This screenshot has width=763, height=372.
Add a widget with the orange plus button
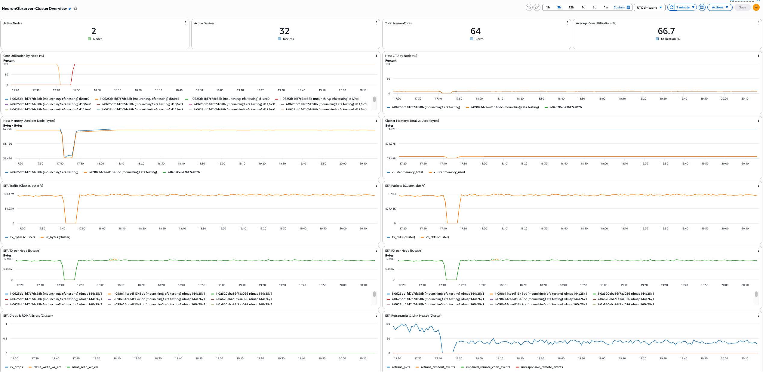tap(756, 8)
